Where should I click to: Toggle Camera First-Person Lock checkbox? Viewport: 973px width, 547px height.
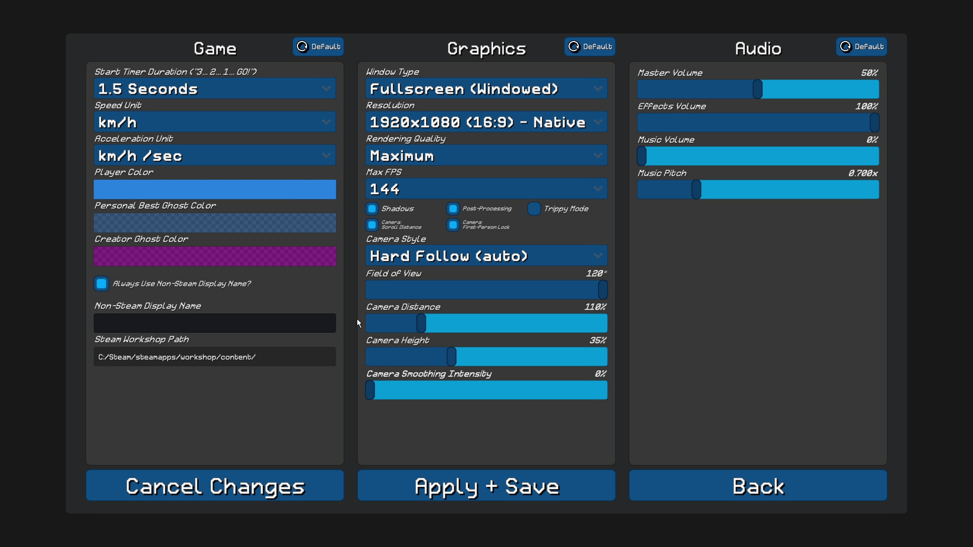tap(453, 225)
